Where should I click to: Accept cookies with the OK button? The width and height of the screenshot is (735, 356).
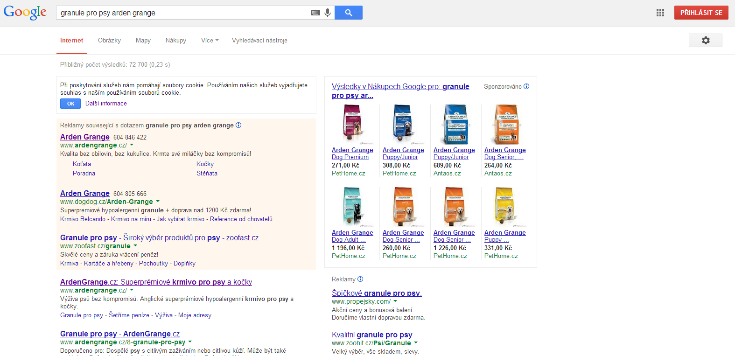pos(70,104)
